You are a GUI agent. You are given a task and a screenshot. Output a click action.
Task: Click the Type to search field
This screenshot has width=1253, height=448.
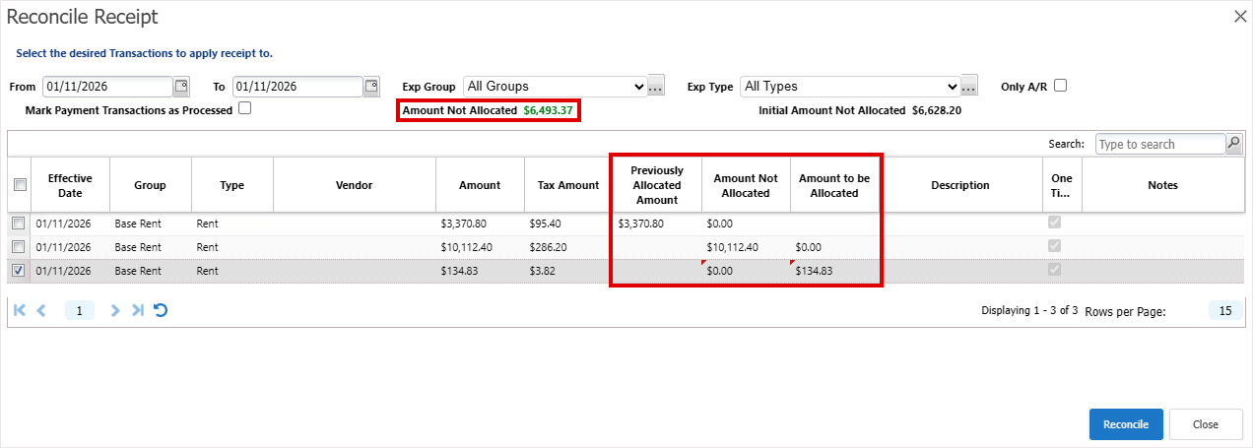[x=1159, y=144]
